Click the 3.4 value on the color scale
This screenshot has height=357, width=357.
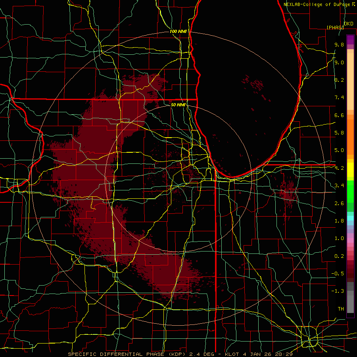click(339, 186)
